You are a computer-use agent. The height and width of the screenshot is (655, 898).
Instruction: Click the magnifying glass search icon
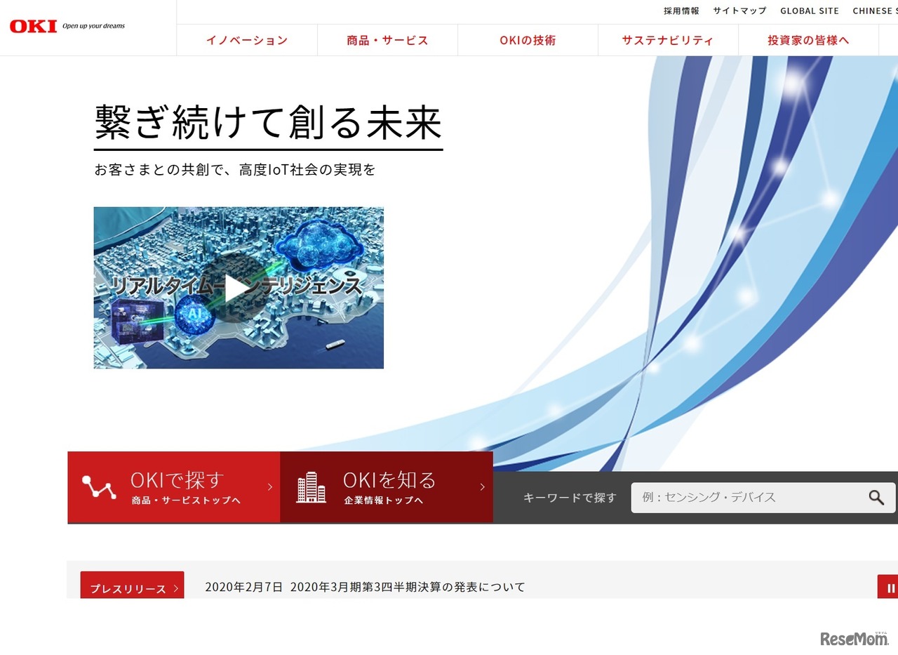click(876, 497)
